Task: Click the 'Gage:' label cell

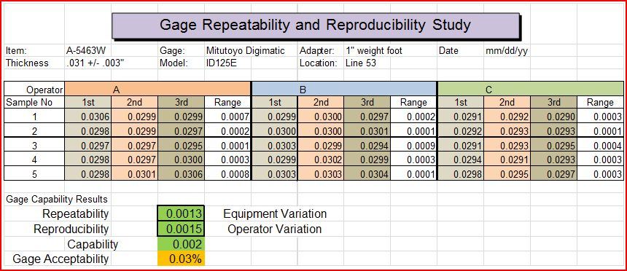Action: tap(172, 51)
